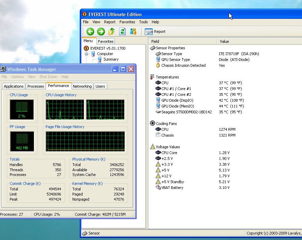Open Task Manager's Shut Down menu
This screenshot has width=302, height=240.
[x=48, y=77]
